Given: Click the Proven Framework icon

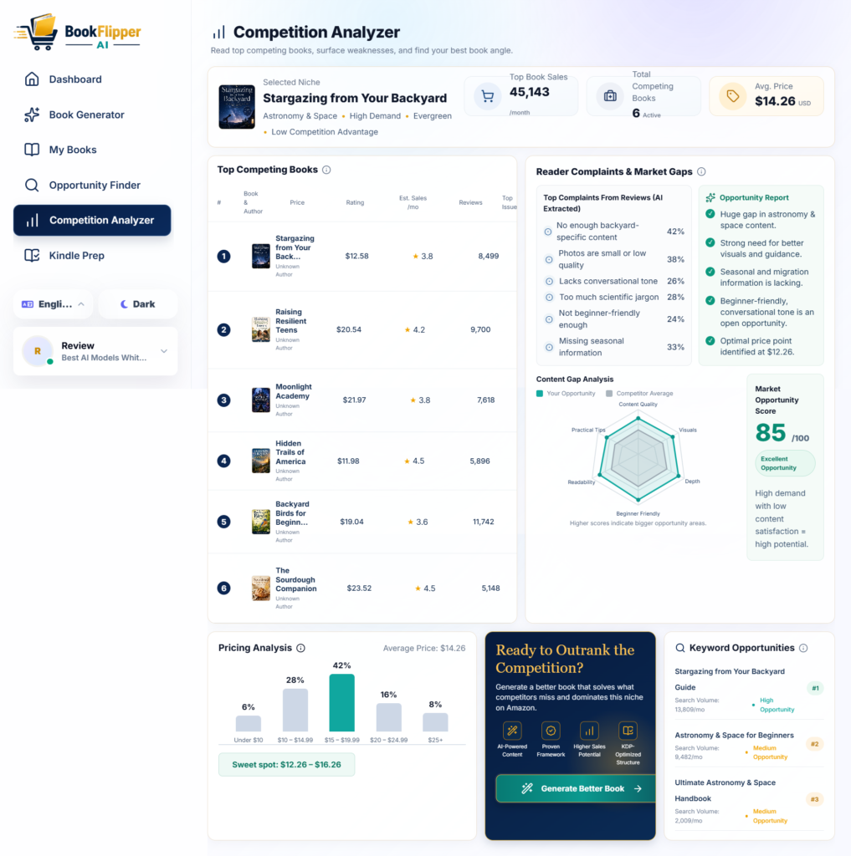Looking at the screenshot, I should (551, 731).
